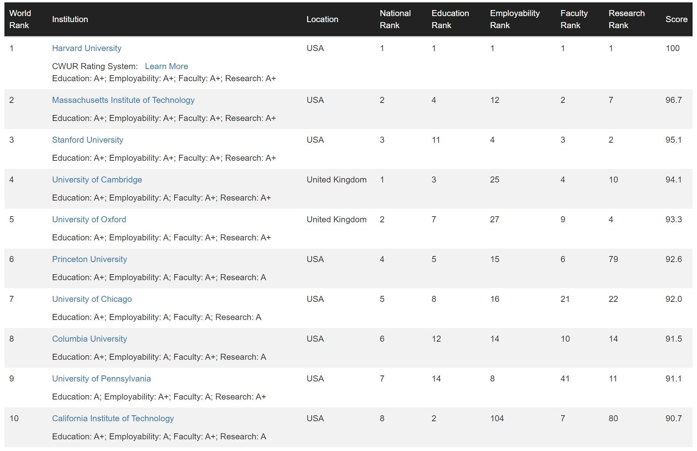Click the Institution column header
Screen dimensions: 697x451
pos(70,19)
